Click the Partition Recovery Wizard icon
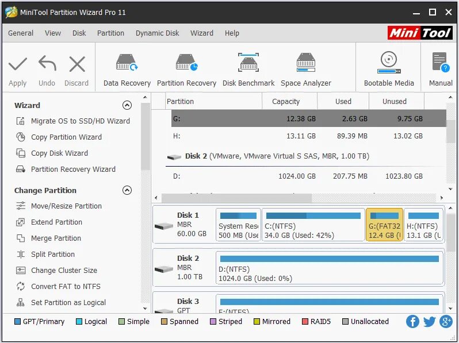459x343 pixels. (21, 169)
